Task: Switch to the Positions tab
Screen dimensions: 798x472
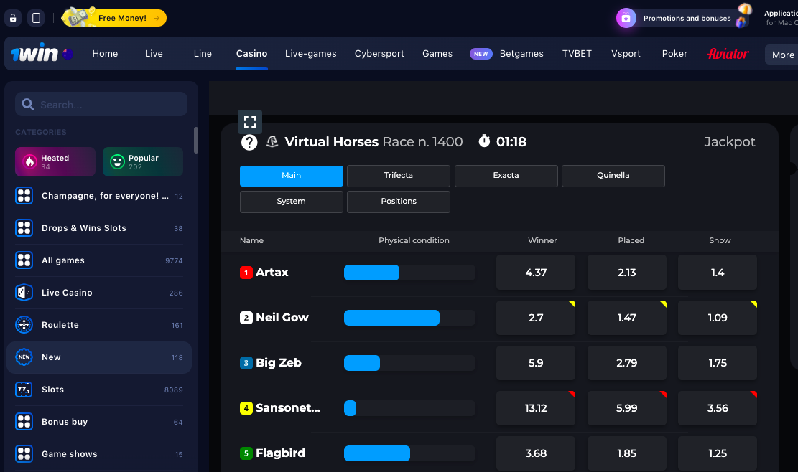Action: [399, 202]
